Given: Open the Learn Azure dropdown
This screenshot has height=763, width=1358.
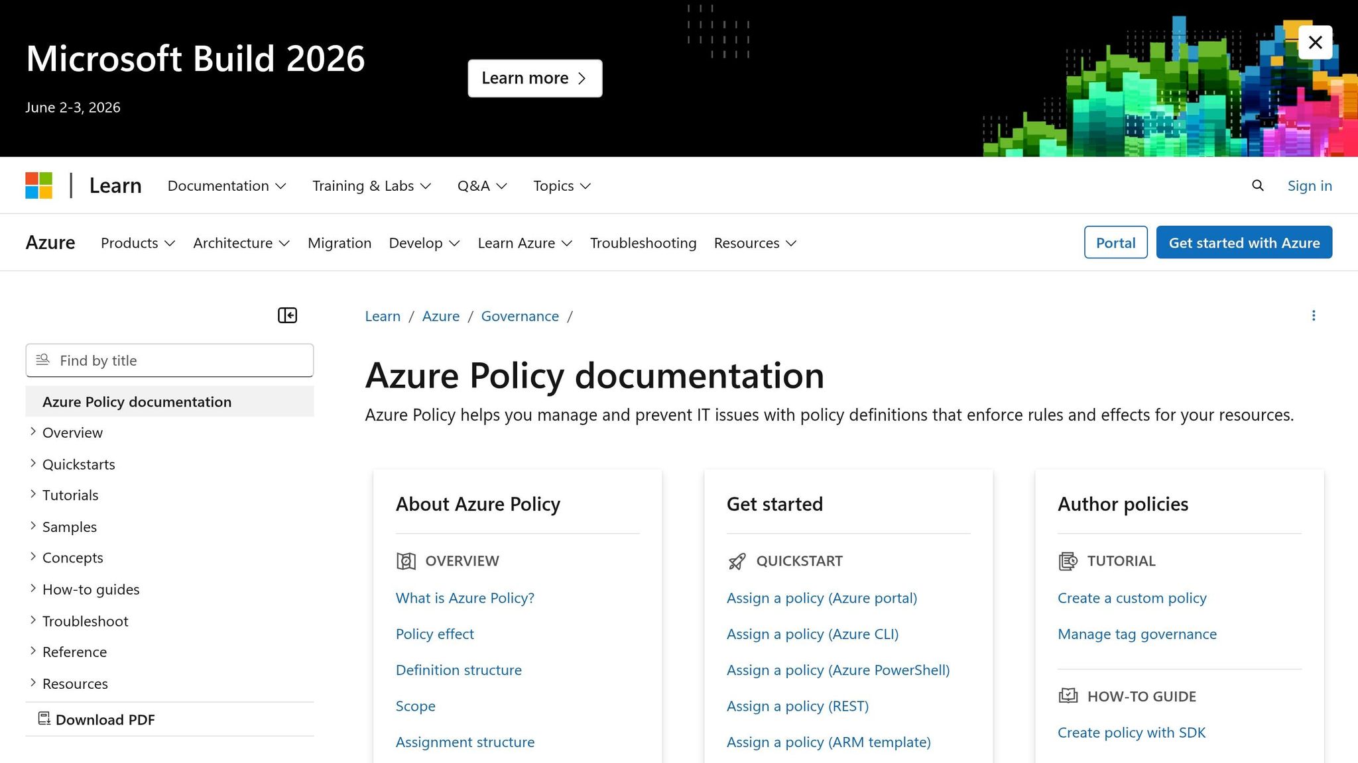Looking at the screenshot, I should (x=525, y=242).
